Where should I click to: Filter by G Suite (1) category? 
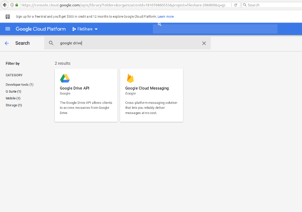tap(14, 92)
